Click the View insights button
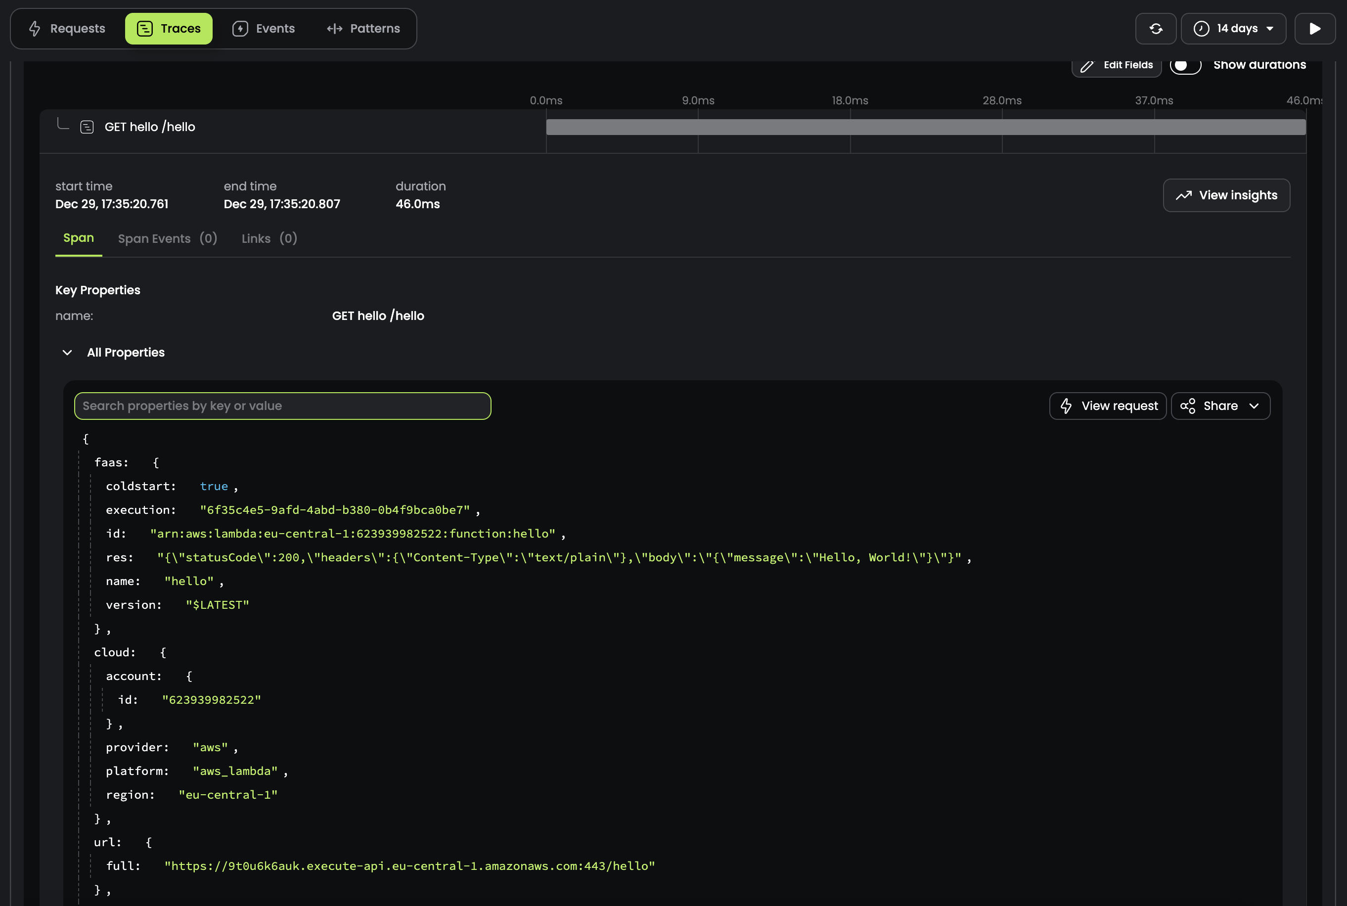This screenshot has height=906, width=1347. tap(1226, 195)
